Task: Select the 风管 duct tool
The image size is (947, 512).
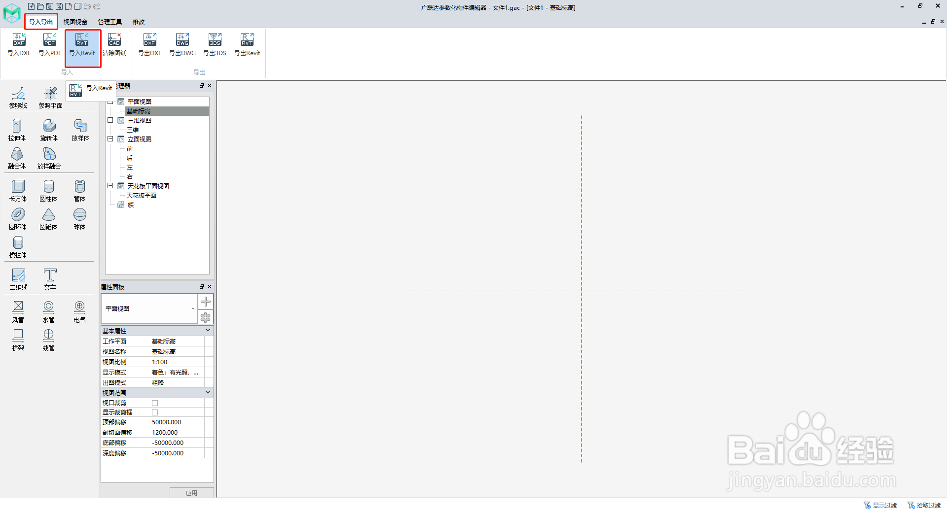Action: tap(18, 312)
